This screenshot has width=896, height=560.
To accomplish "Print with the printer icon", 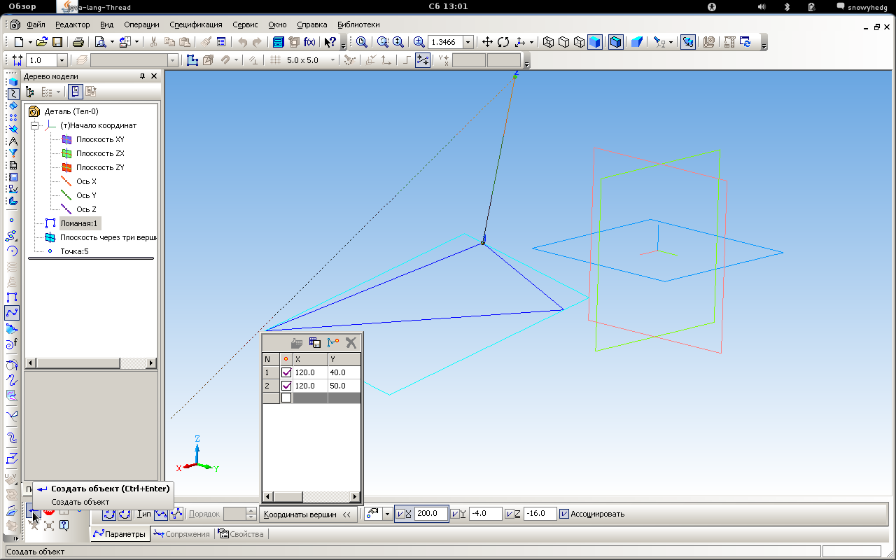I will [78, 42].
